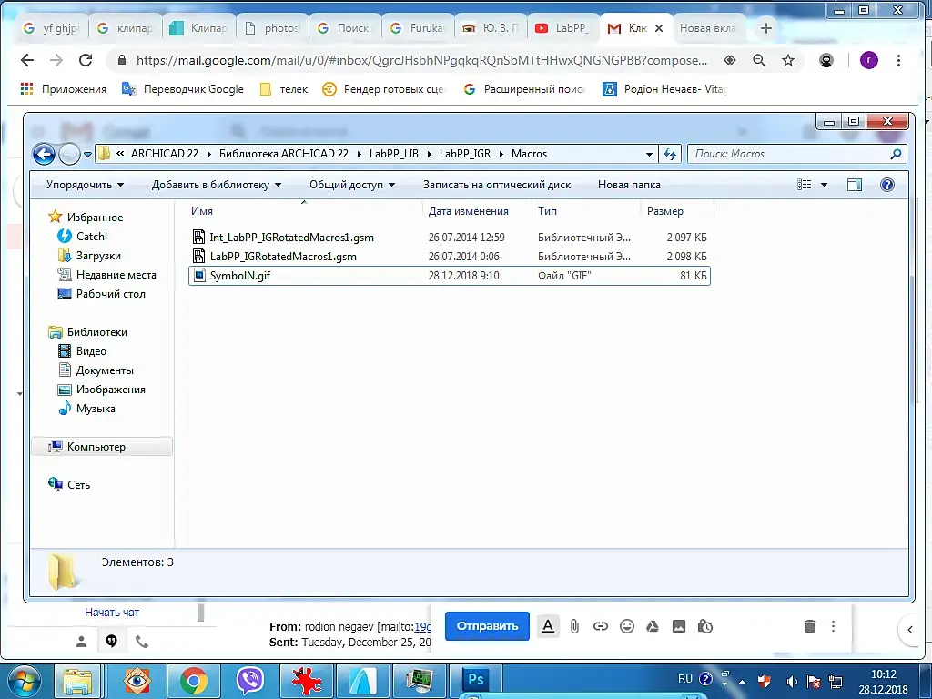Click the discard draft trash icon

pos(809,626)
